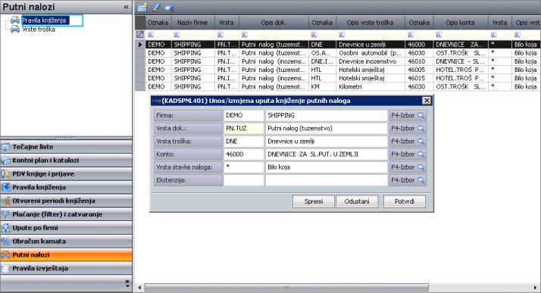Click the Upute po firmi house icon

coord(5,227)
